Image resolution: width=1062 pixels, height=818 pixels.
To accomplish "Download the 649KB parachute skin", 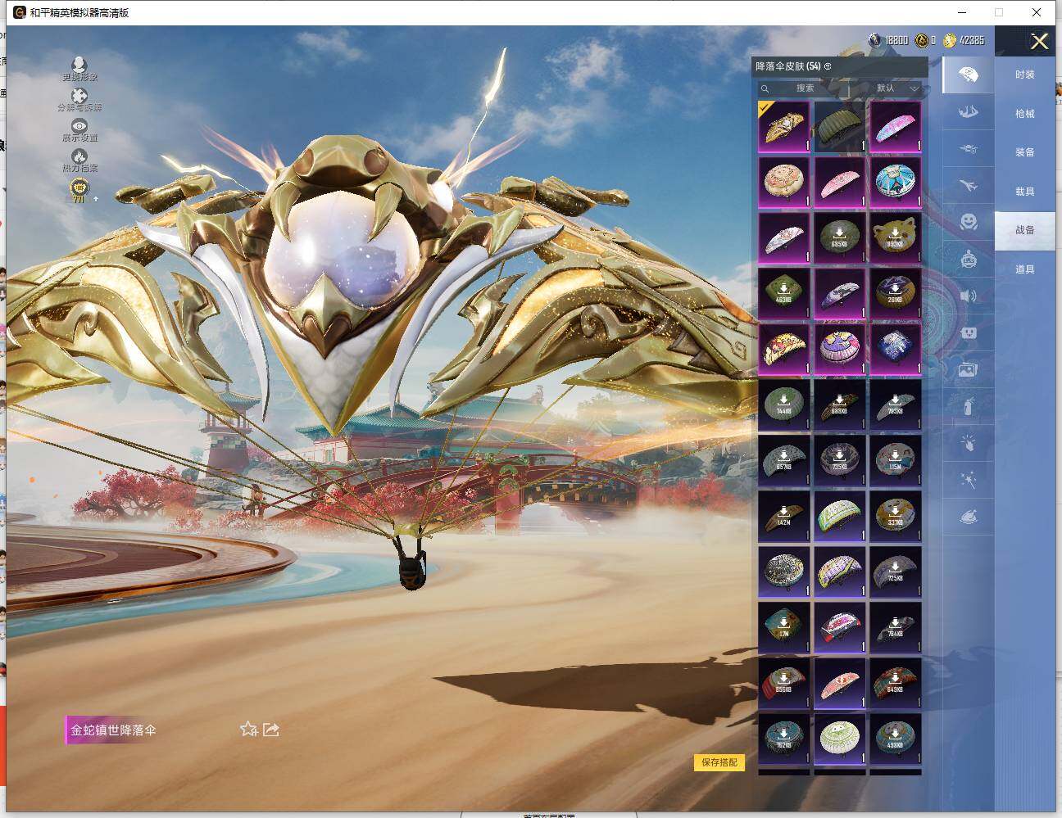I will [896, 683].
